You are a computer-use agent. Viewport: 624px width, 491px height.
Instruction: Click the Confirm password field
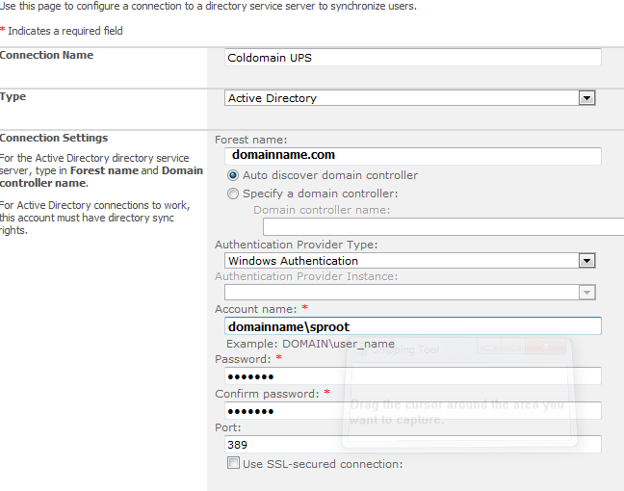pyautogui.click(x=413, y=411)
